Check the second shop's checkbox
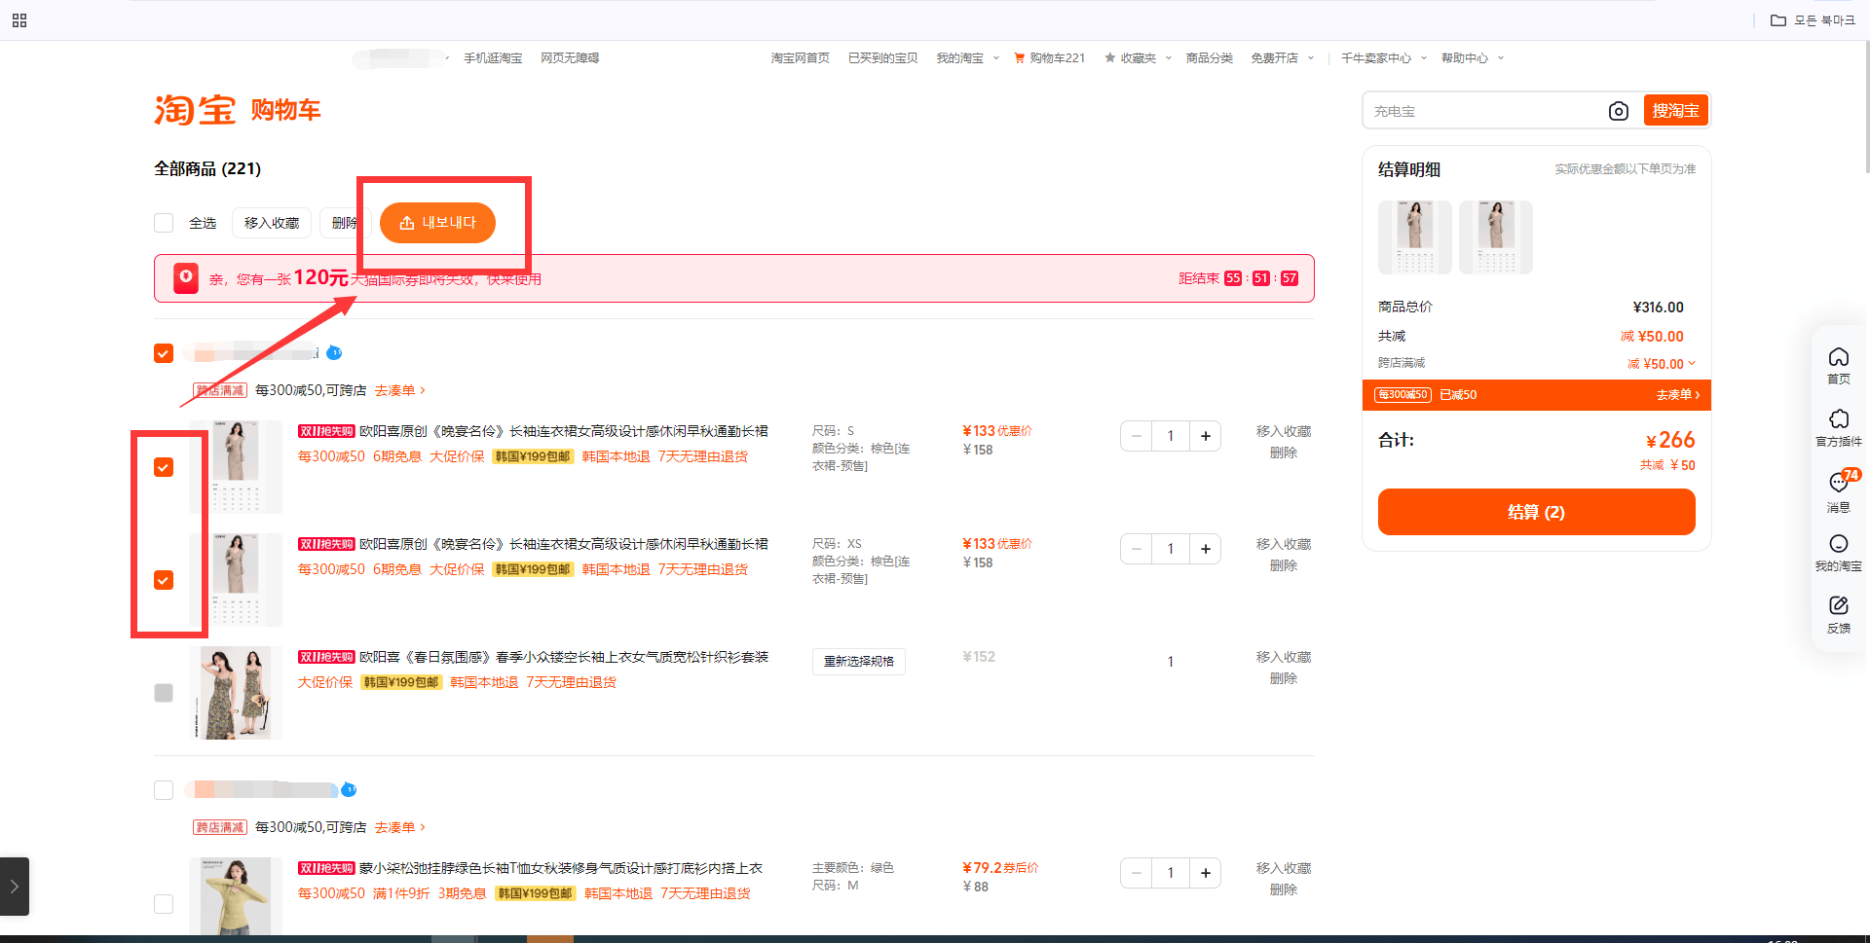 click(164, 790)
